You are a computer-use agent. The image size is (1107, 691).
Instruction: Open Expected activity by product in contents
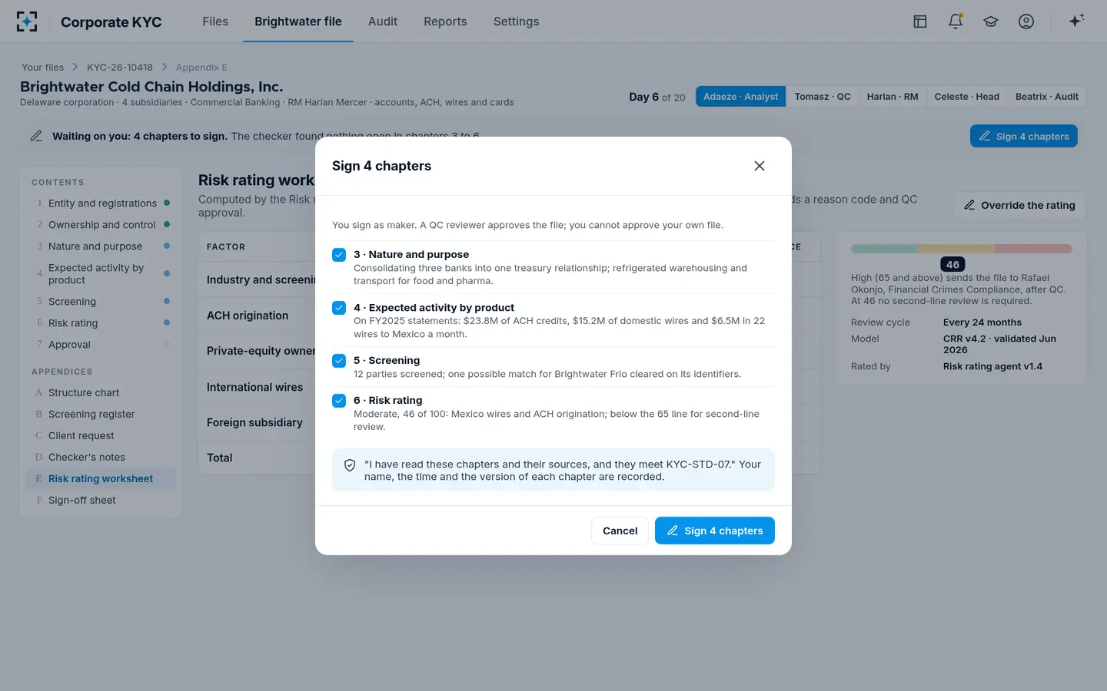pos(101,274)
